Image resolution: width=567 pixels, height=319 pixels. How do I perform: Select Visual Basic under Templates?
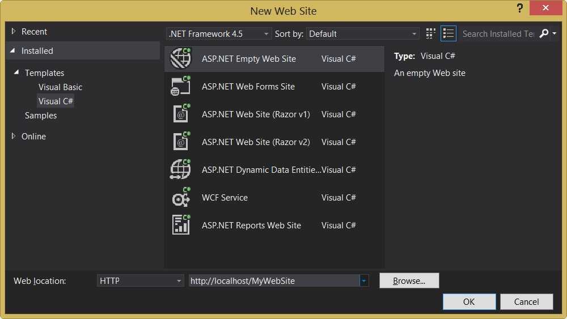[60, 87]
